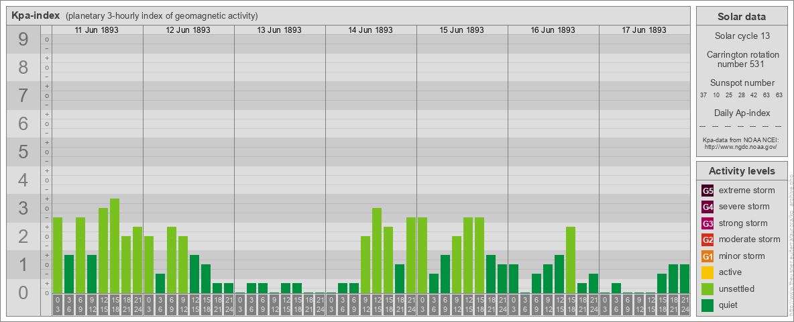The width and height of the screenshot is (794, 322).
Task: Click the Kp axis number 2
Action: (23, 236)
